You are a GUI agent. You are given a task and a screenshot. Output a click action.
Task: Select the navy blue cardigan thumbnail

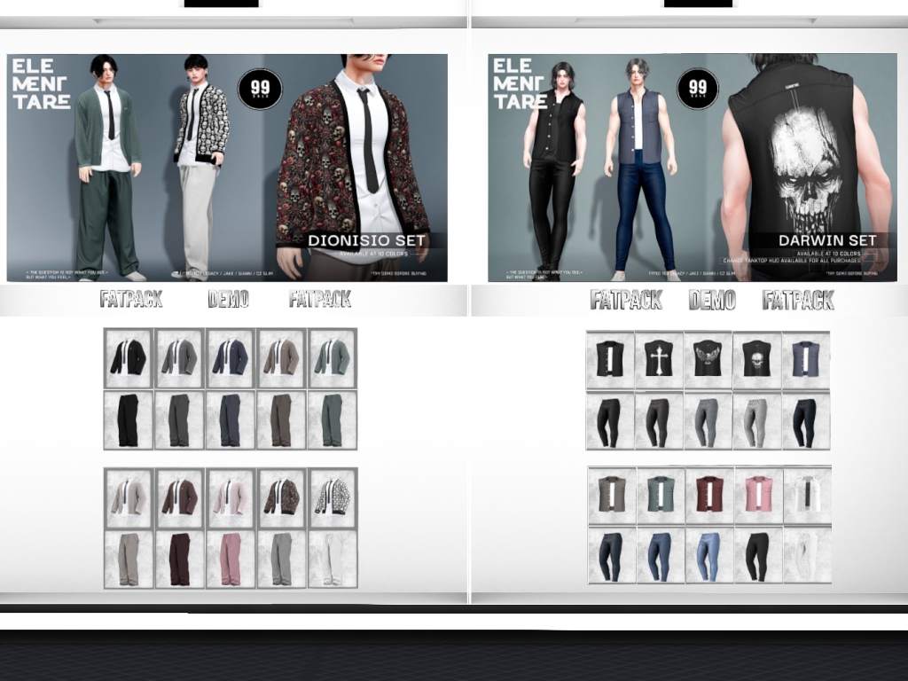231,357
